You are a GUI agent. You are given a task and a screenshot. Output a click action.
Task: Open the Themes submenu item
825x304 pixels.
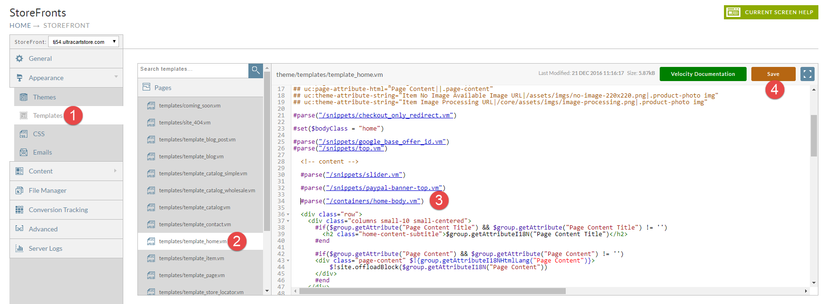click(x=68, y=97)
